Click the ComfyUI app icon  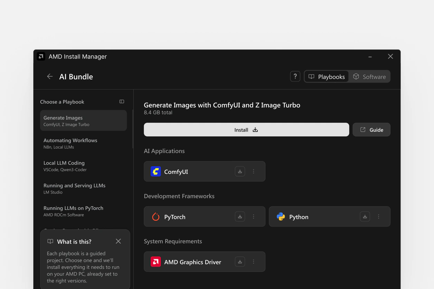(x=156, y=171)
